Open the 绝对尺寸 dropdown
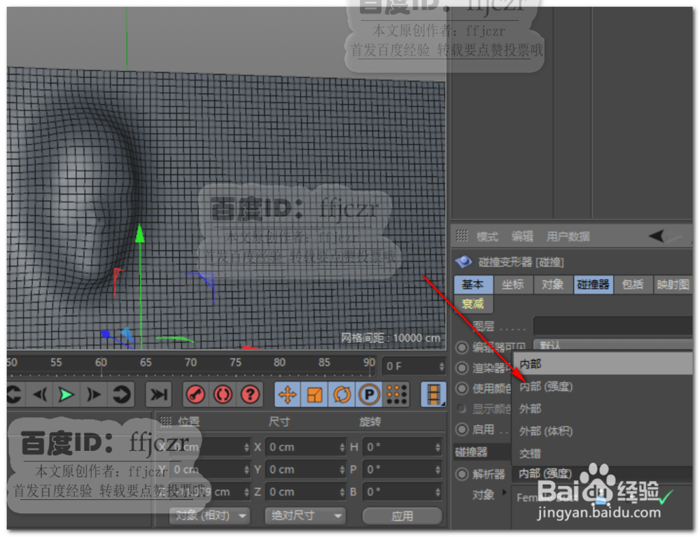 305,515
